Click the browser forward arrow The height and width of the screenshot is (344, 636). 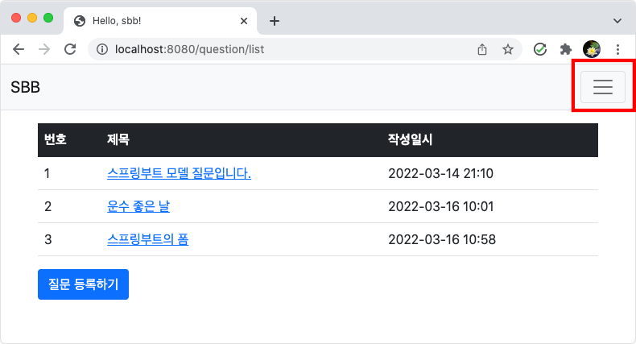[44, 49]
